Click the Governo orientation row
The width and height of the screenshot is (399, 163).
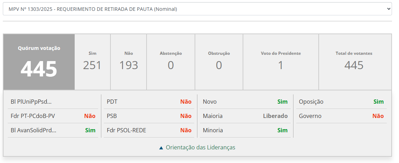(341, 116)
